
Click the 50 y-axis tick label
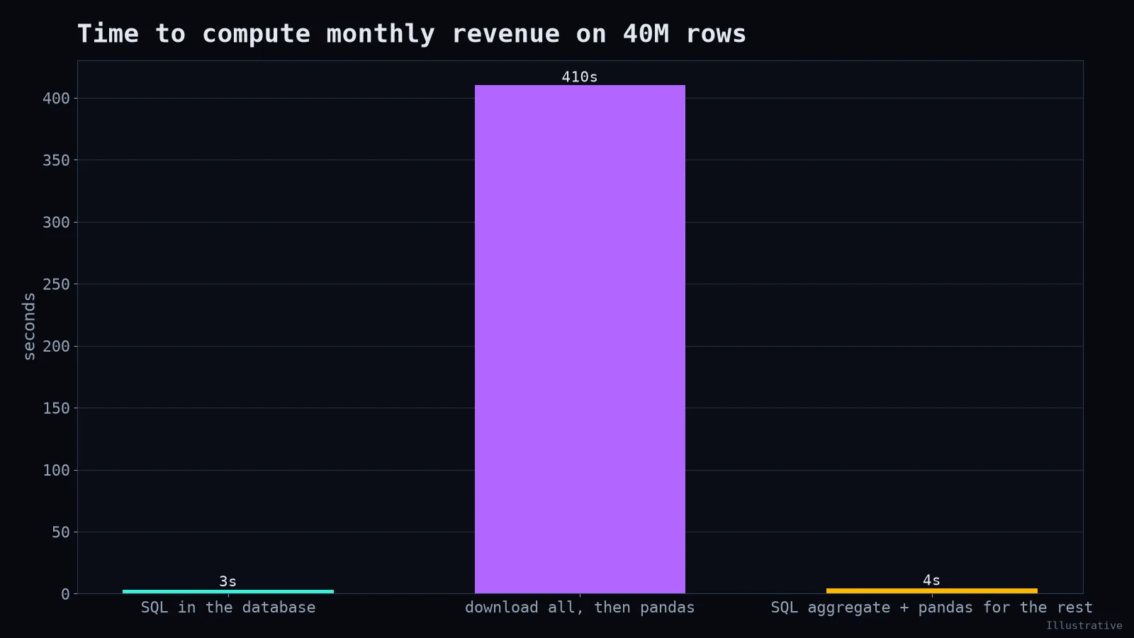click(x=61, y=532)
